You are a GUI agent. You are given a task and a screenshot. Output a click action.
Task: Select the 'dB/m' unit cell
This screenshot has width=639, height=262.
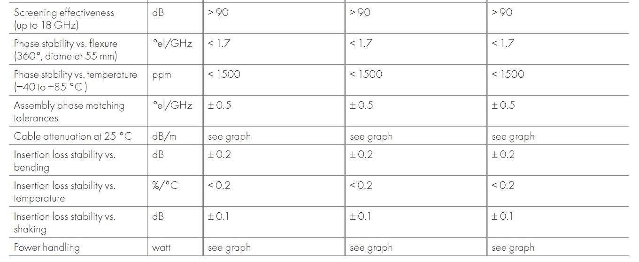(164, 136)
